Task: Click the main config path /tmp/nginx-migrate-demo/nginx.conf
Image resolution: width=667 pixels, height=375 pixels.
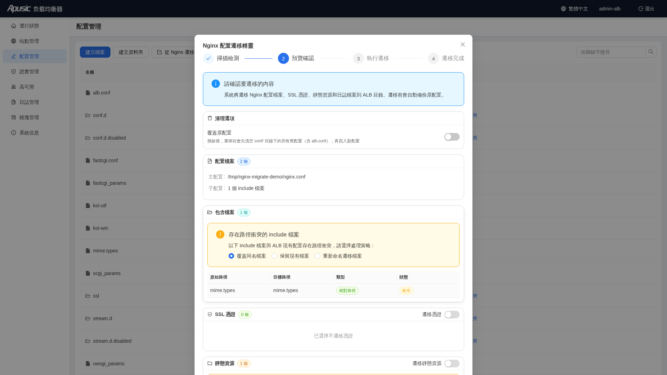Action: [266, 177]
